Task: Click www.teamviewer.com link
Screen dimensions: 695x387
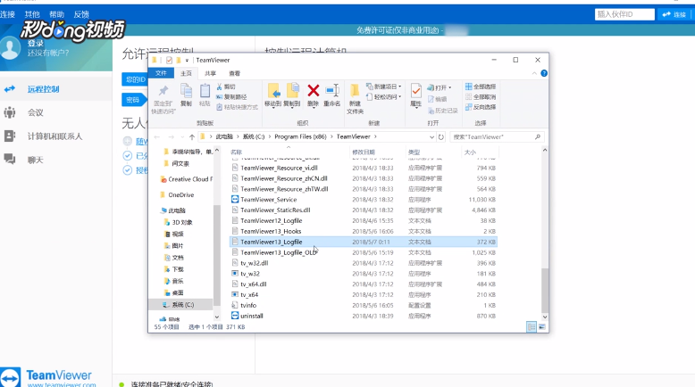Action: click(61, 385)
